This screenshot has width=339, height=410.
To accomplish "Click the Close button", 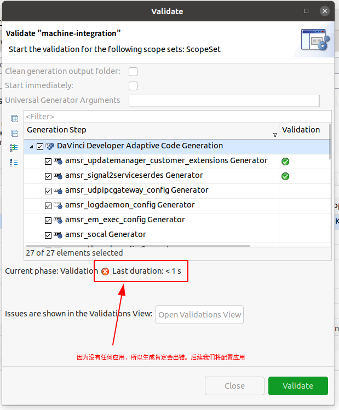I will 234,386.
